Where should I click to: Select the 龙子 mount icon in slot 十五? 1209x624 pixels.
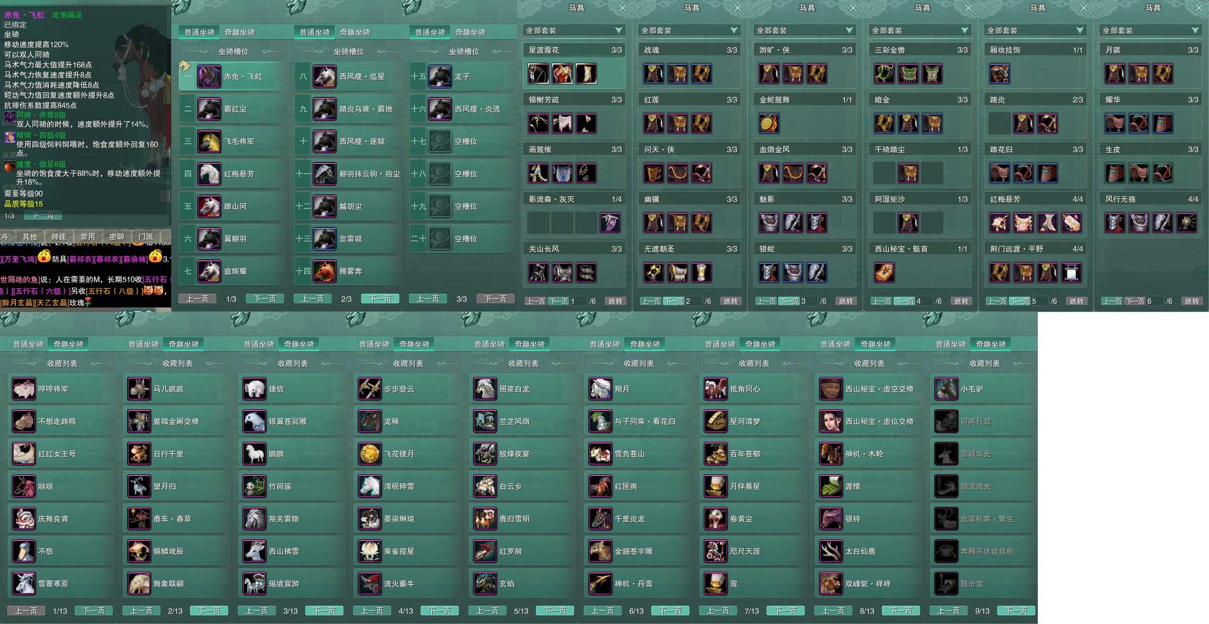(x=439, y=77)
